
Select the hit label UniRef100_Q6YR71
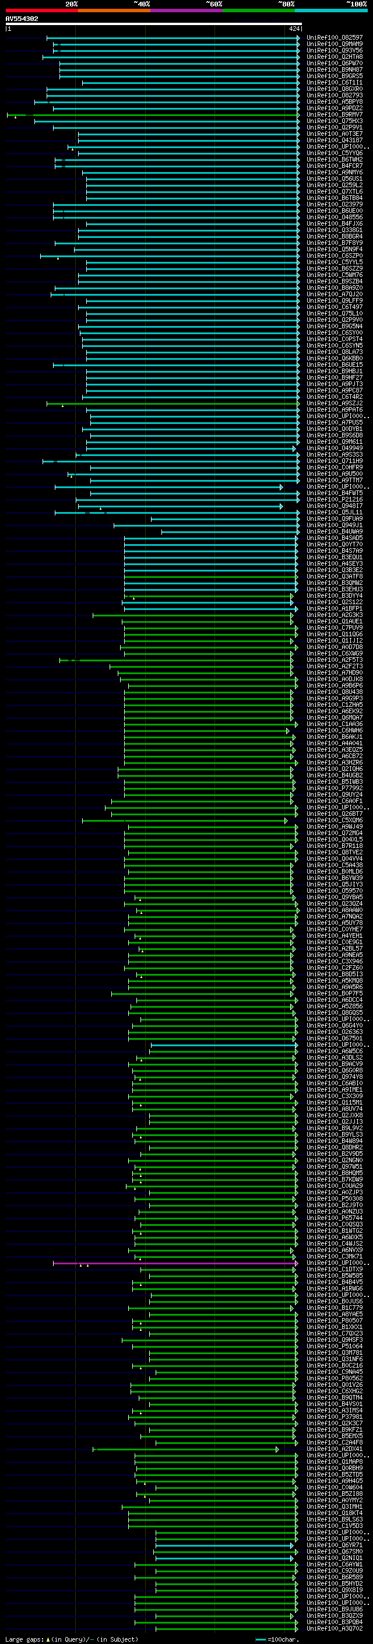pos(335,1545)
